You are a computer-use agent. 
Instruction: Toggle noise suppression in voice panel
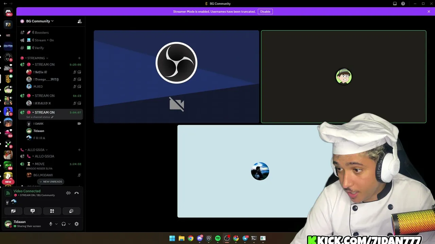coord(68,193)
